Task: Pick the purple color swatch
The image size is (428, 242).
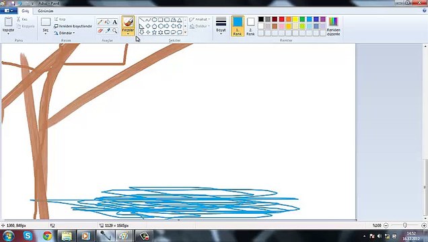Action: [323, 19]
